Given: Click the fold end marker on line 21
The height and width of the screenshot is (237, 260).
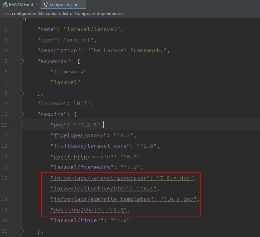Looking at the screenshot, I should coord(22,231).
